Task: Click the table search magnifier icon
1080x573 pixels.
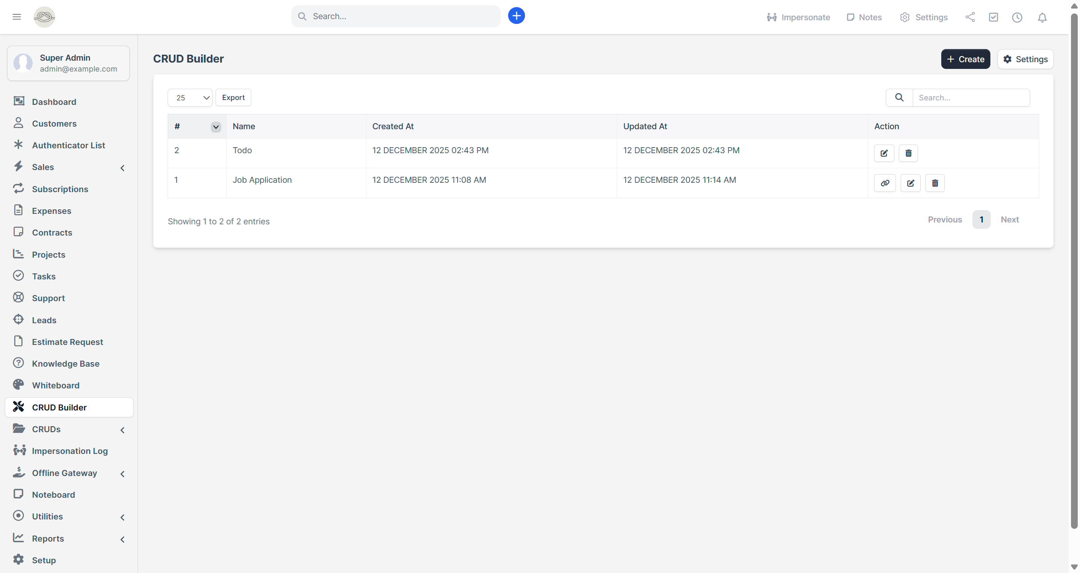Action: (x=899, y=98)
